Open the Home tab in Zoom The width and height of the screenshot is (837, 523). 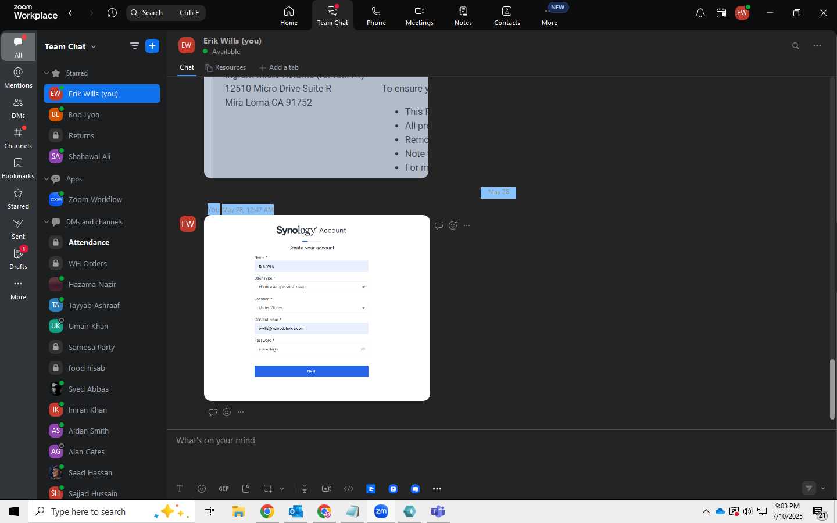[289, 16]
